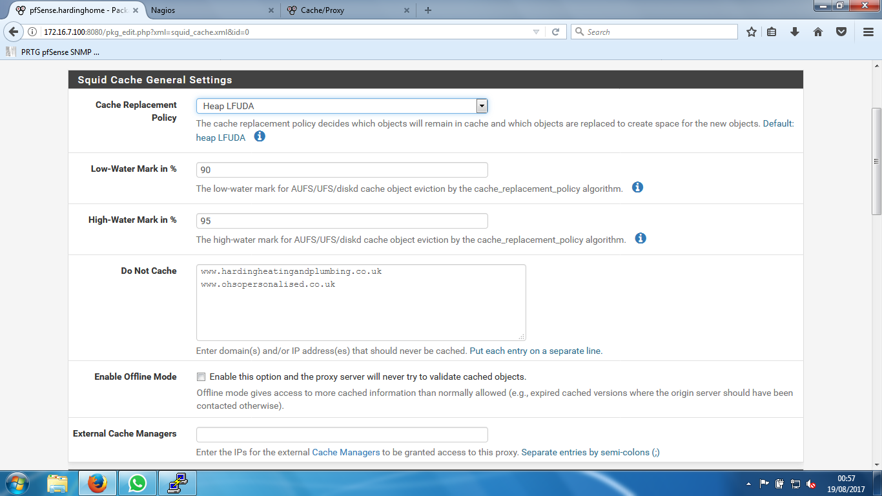Open the Firefox hamburger menu
The image size is (882, 496).
(868, 32)
